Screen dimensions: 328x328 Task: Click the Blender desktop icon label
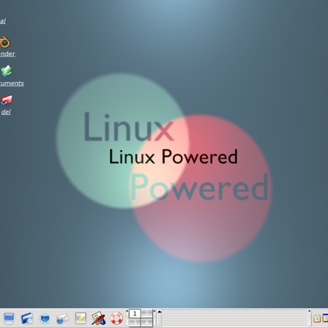(x=7, y=53)
